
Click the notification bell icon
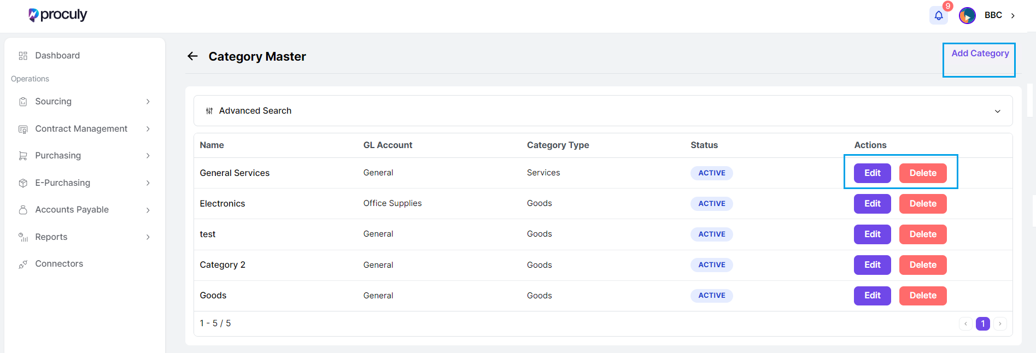pyautogui.click(x=938, y=15)
